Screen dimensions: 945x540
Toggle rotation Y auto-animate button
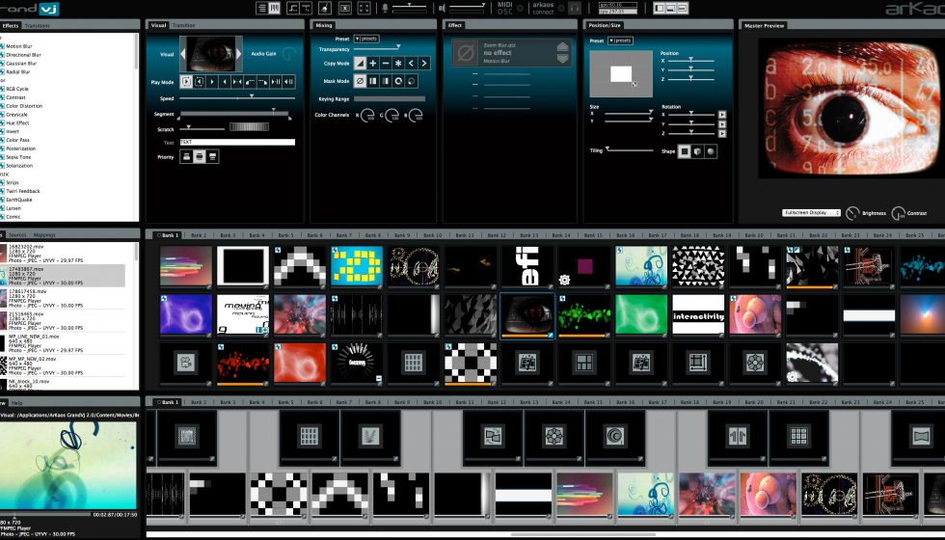click(722, 124)
